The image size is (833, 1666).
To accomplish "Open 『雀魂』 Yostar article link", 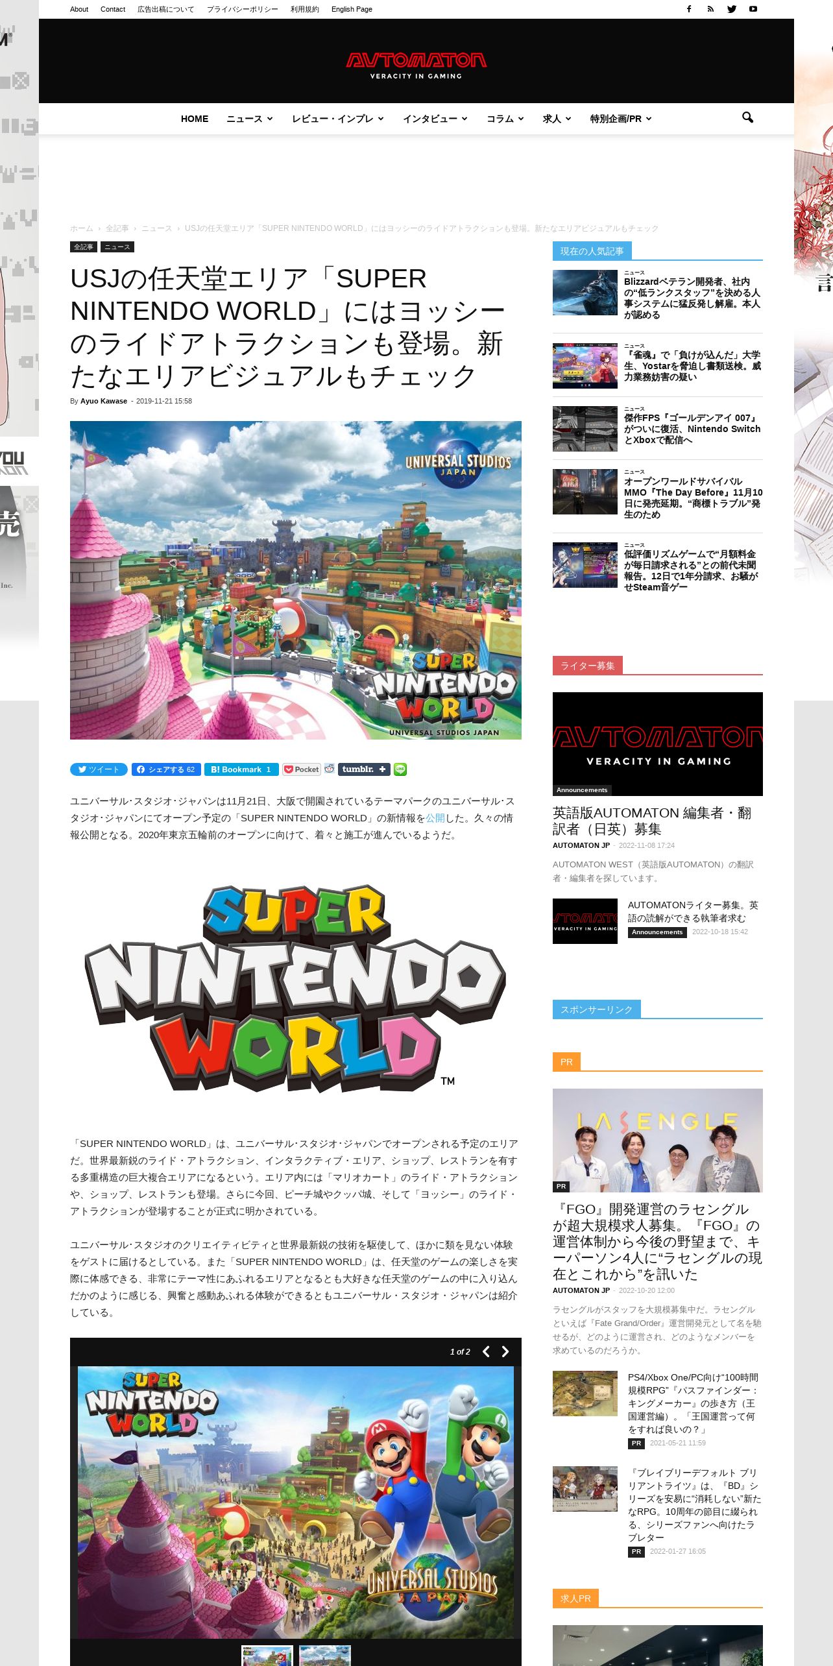I will tap(692, 366).
